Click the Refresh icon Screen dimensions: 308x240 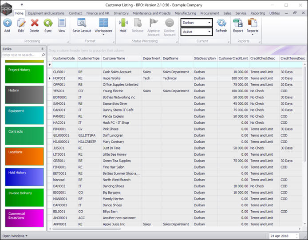221,24
